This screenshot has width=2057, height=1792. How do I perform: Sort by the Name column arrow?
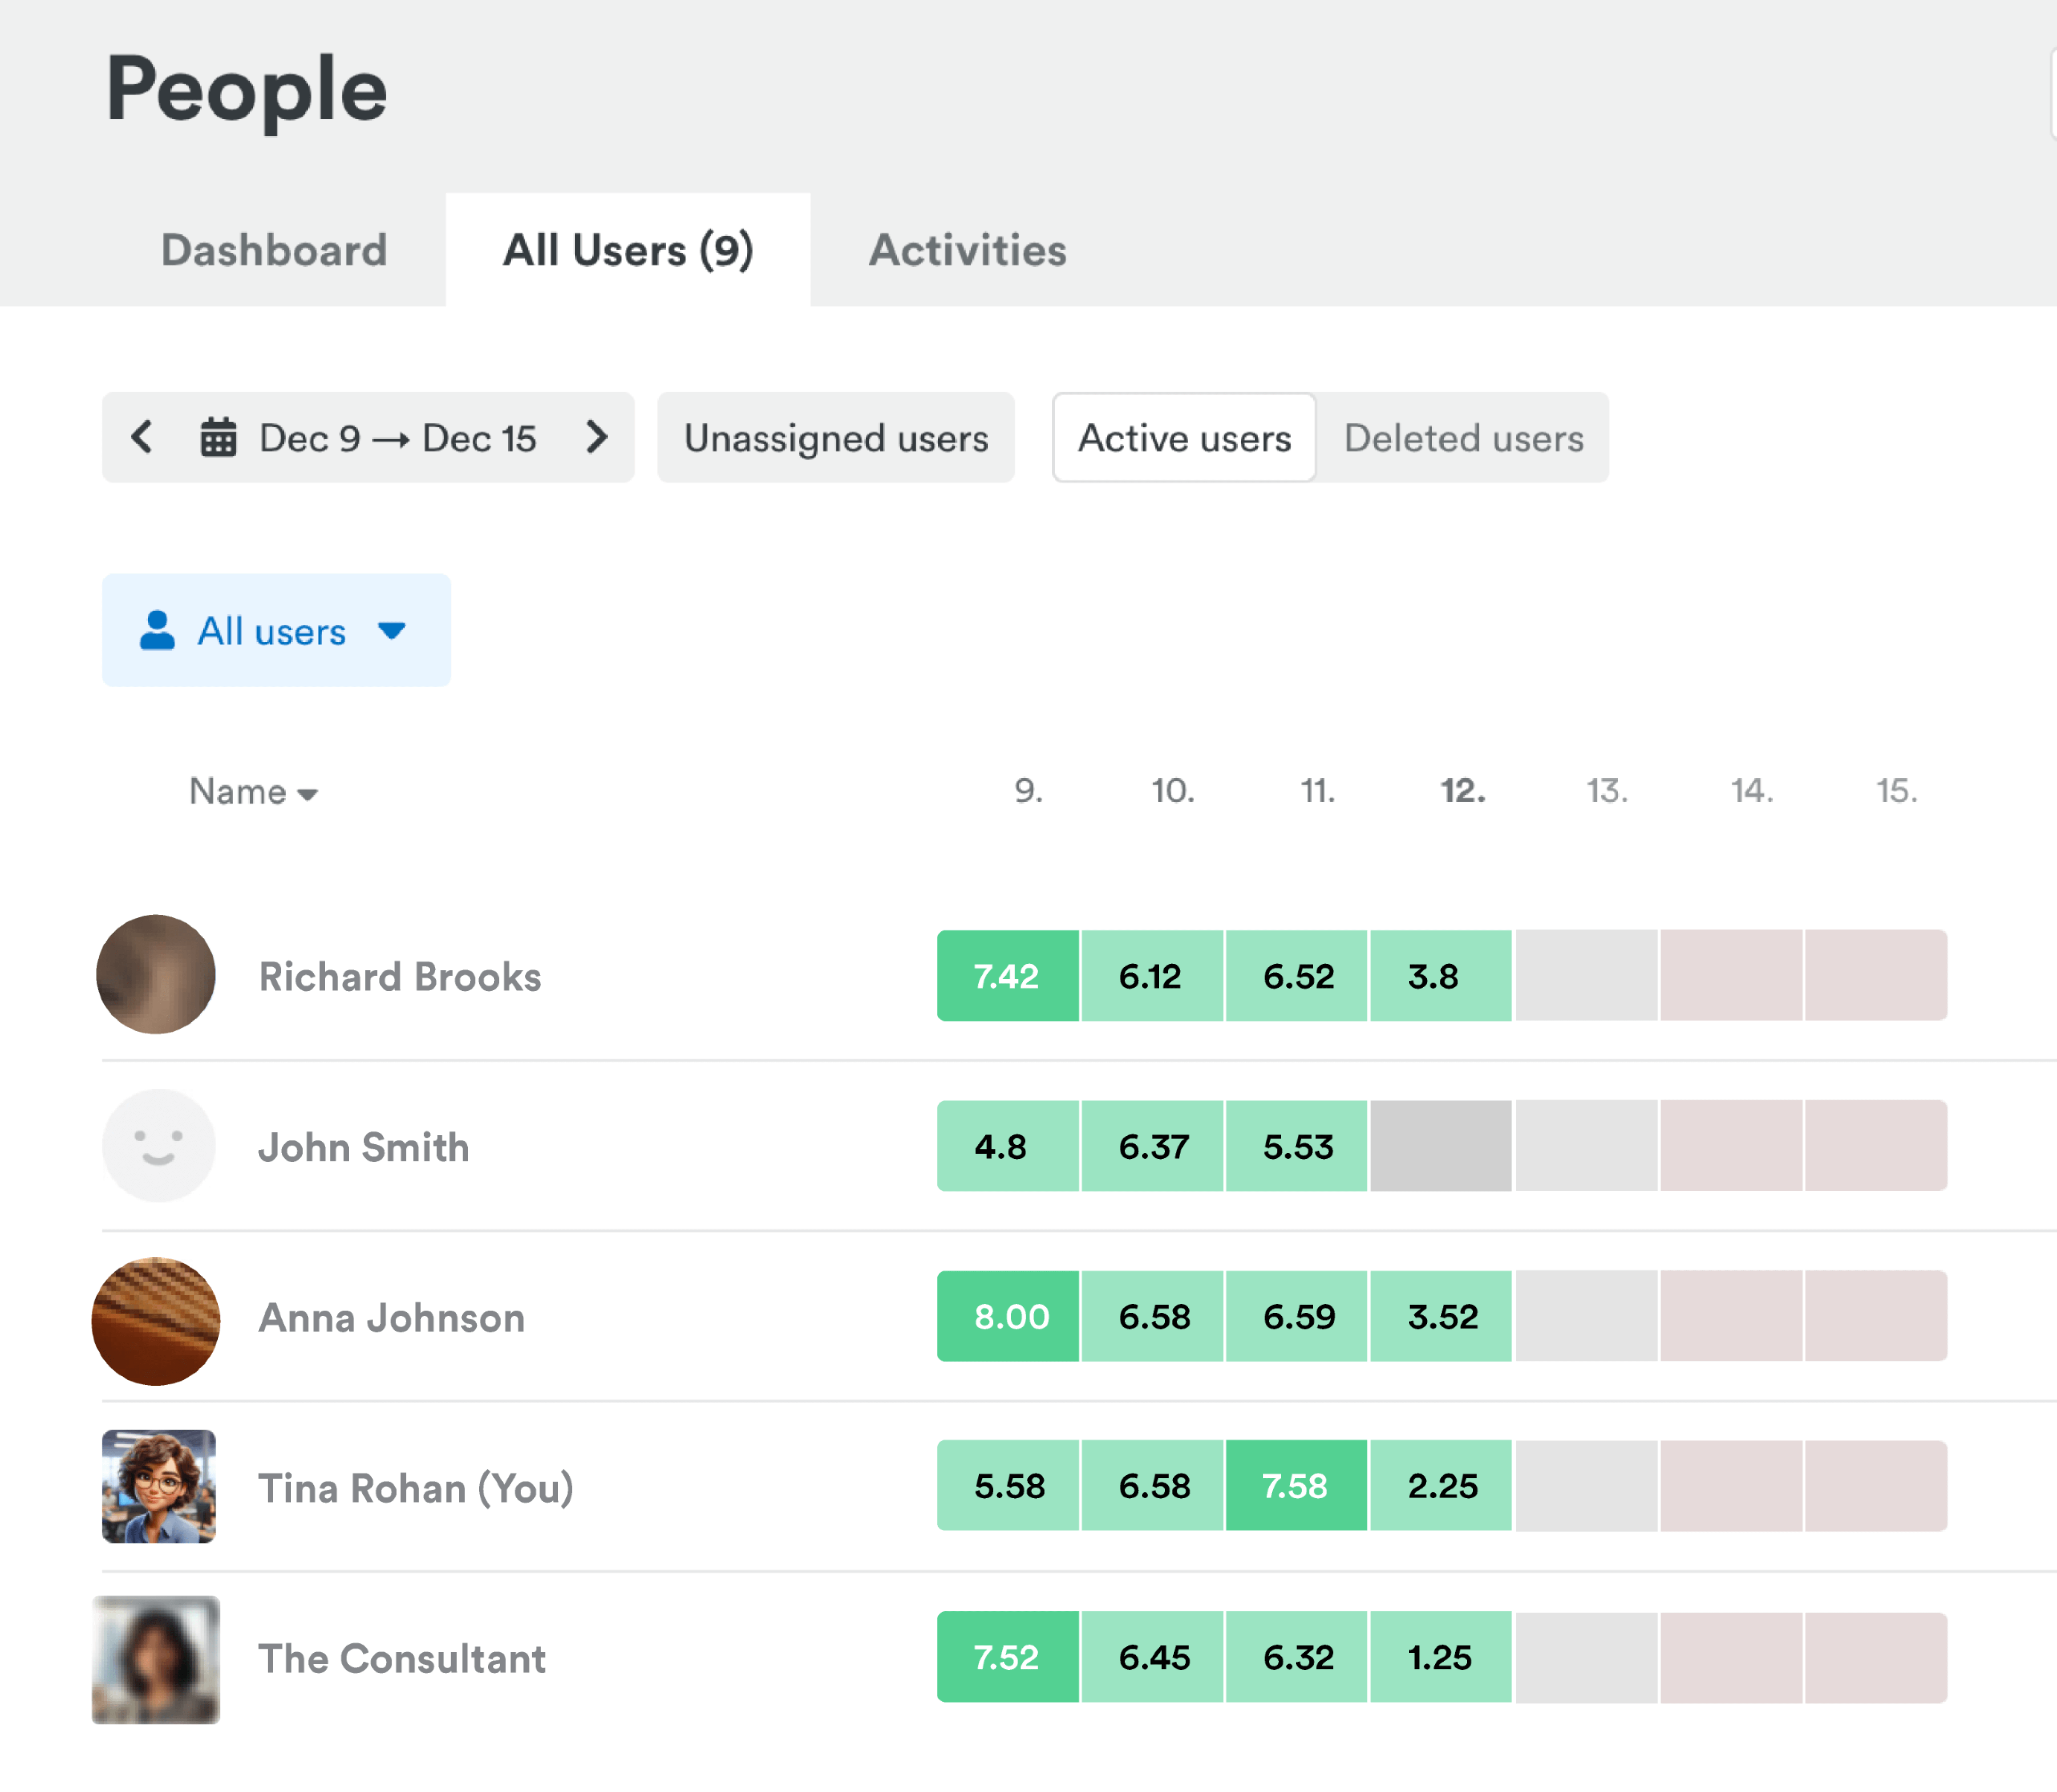point(308,794)
